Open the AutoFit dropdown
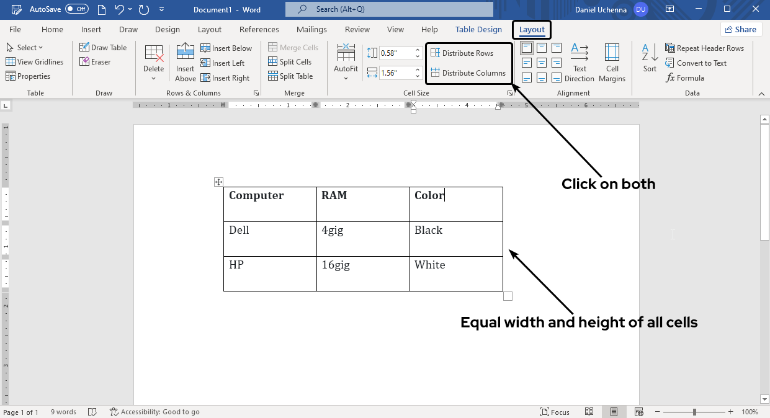 [346, 78]
